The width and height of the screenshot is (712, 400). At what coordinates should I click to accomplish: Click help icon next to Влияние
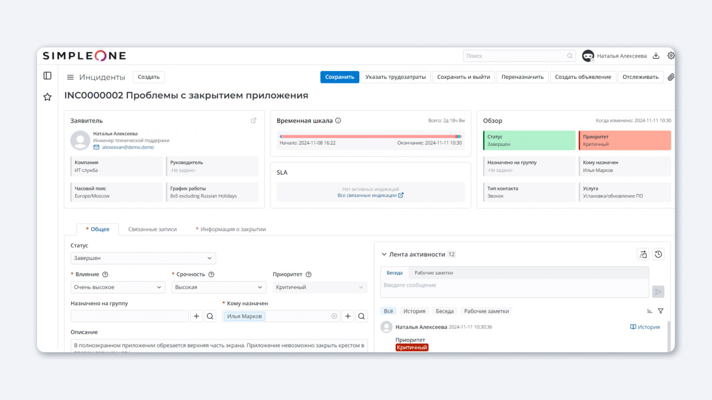pos(105,274)
